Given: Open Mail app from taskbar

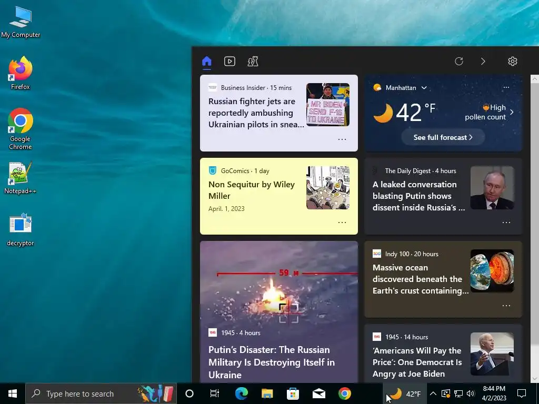Looking at the screenshot, I should click(x=318, y=393).
